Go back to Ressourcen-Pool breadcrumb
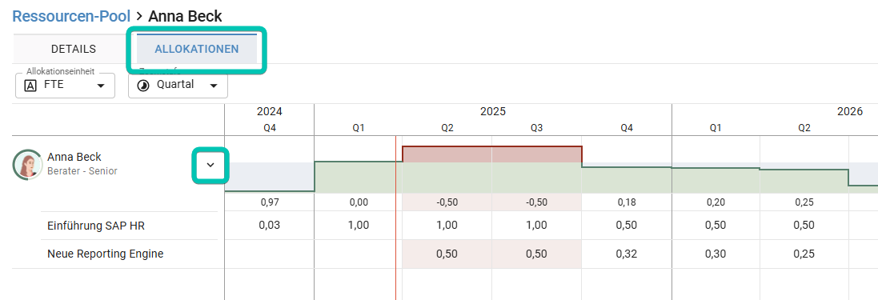This screenshot has width=878, height=300. pyautogui.click(x=71, y=16)
